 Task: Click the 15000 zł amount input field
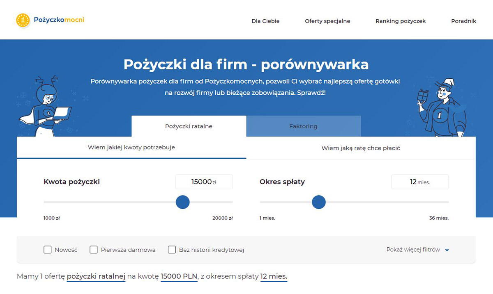pyautogui.click(x=204, y=182)
